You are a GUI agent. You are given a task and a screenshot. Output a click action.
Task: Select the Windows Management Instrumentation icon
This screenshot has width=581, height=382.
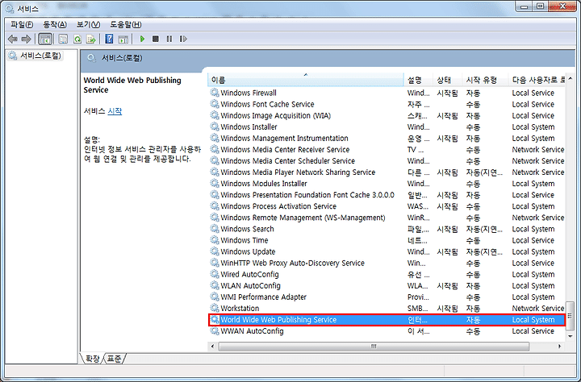[x=215, y=138]
